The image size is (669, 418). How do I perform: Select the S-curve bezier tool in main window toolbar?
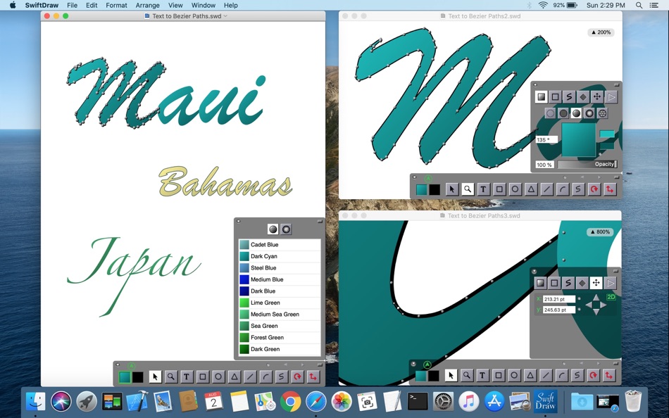click(x=281, y=376)
